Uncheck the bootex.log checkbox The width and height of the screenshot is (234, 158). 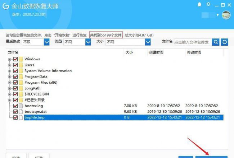[15, 106]
